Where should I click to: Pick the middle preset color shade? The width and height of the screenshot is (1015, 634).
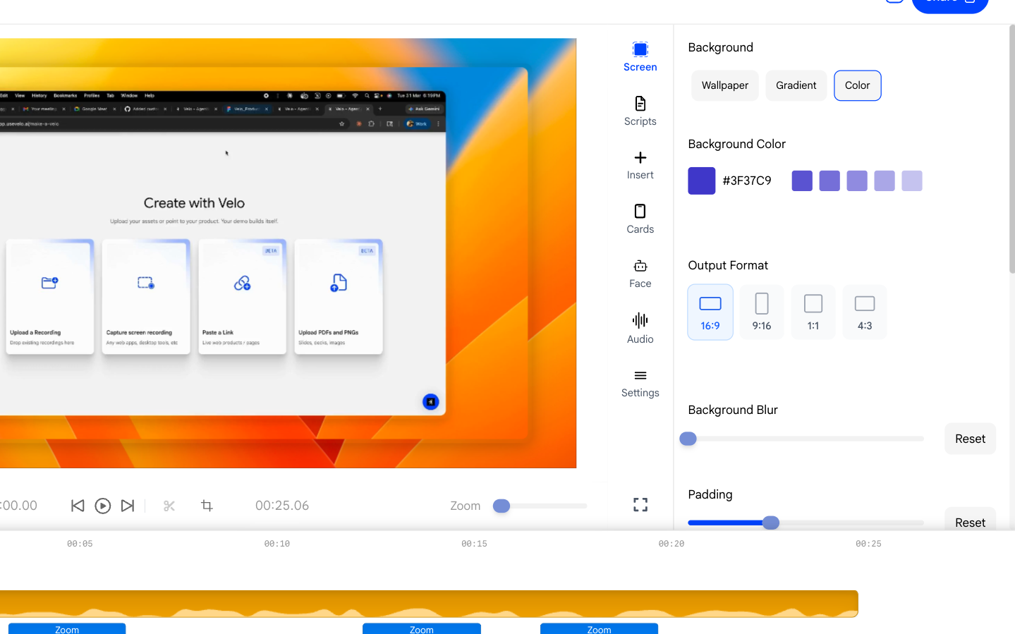click(857, 181)
